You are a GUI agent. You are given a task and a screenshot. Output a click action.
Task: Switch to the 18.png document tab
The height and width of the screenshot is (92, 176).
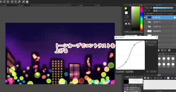[x=21, y=5]
